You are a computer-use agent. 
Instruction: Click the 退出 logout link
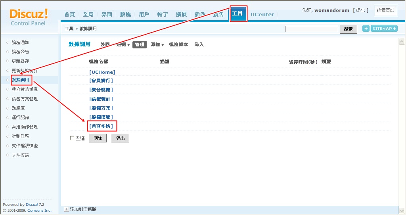click(x=360, y=10)
